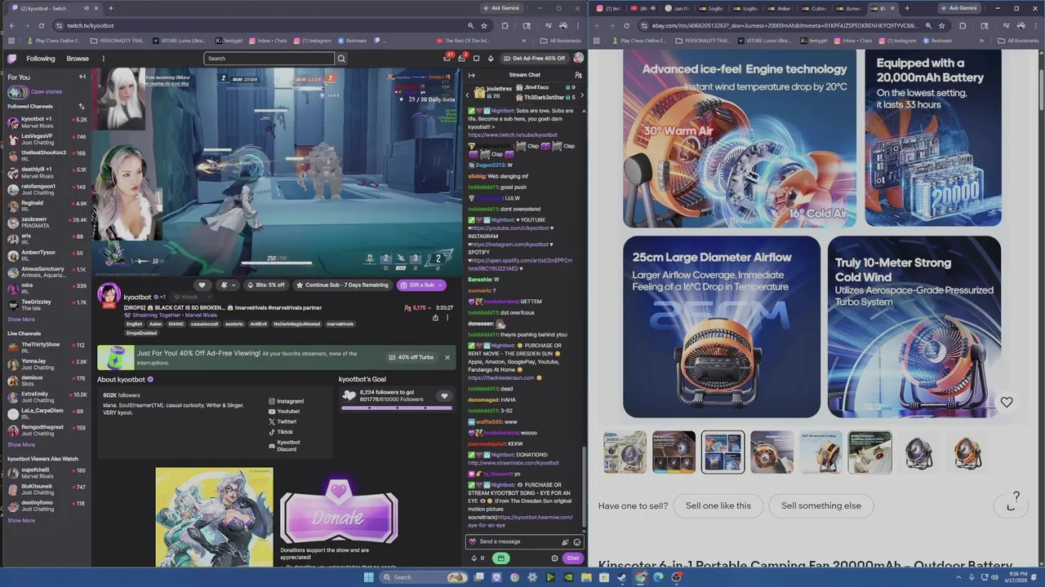Open kyootbot Instagram link
The width and height of the screenshot is (1045, 587).
[x=286, y=401]
